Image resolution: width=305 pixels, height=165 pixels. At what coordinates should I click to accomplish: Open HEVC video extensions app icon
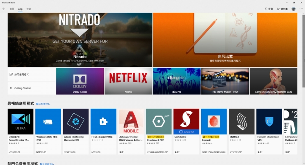coord(103,121)
